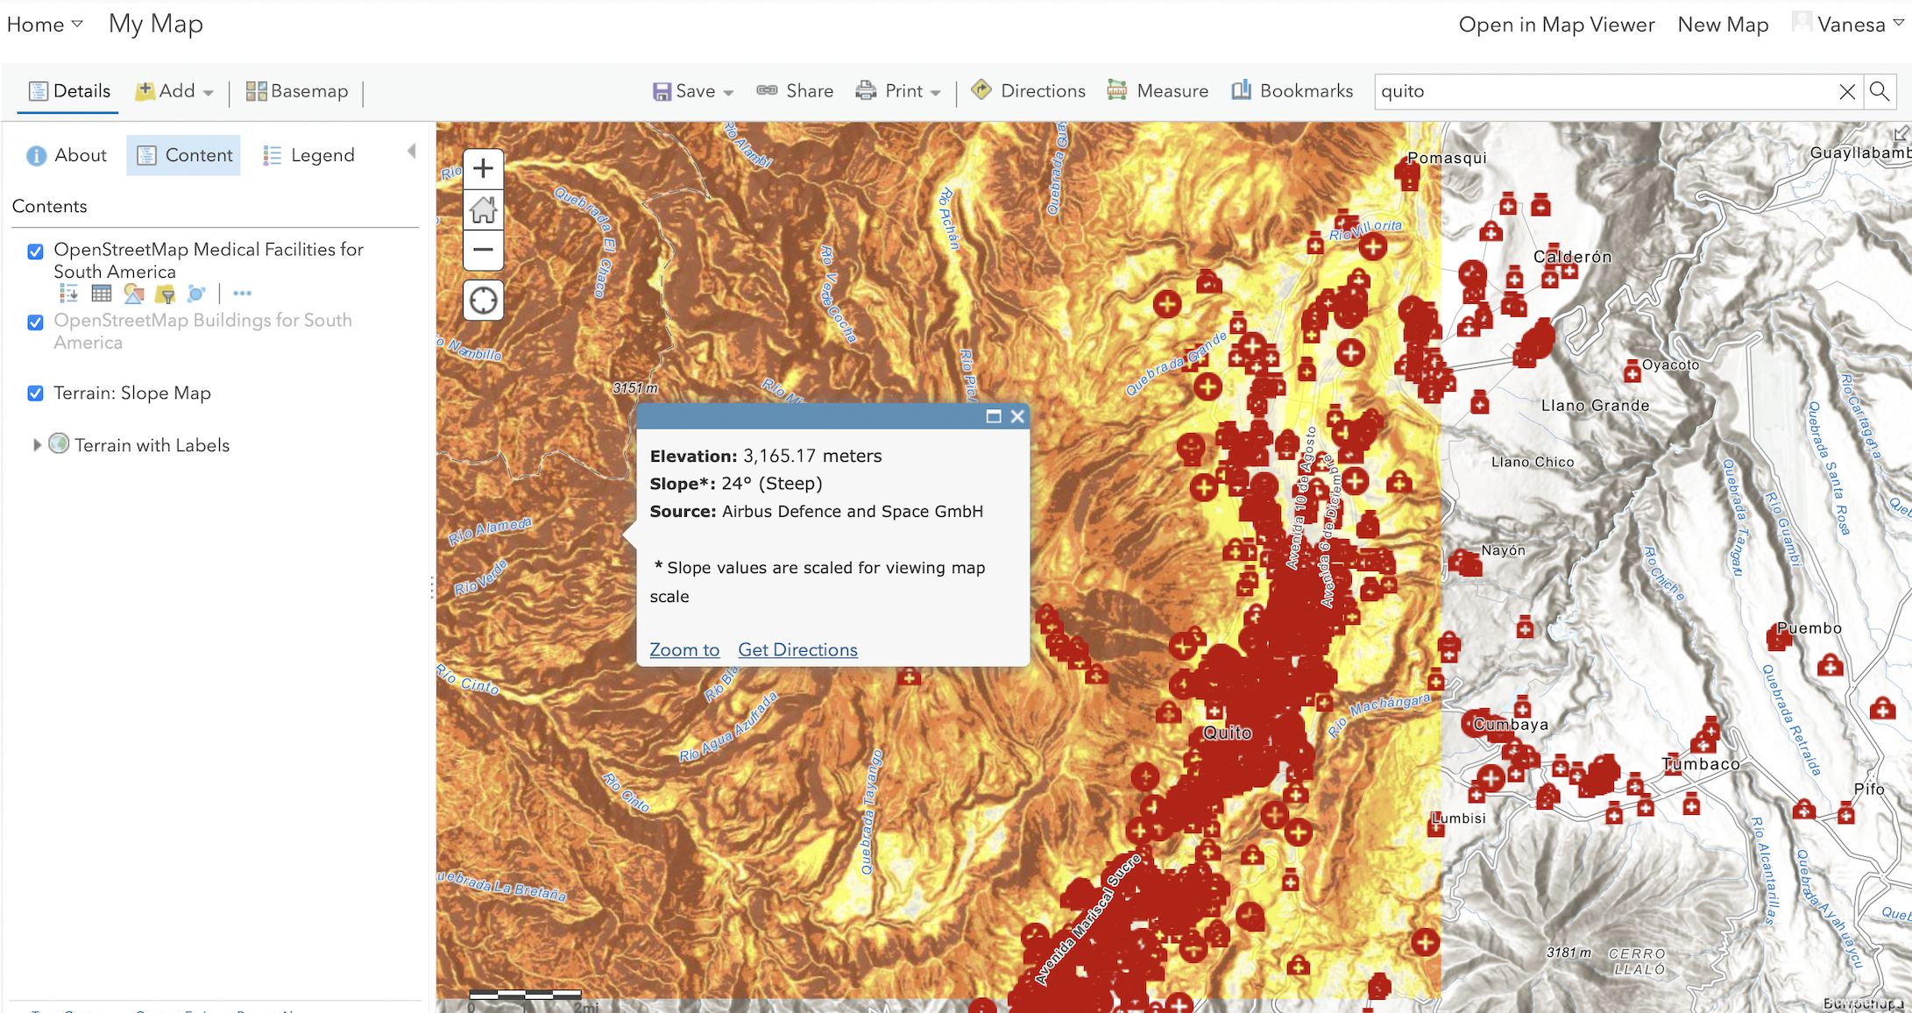Return to default extent with home button
1912x1013 pixels.
click(x=483, y=209)
